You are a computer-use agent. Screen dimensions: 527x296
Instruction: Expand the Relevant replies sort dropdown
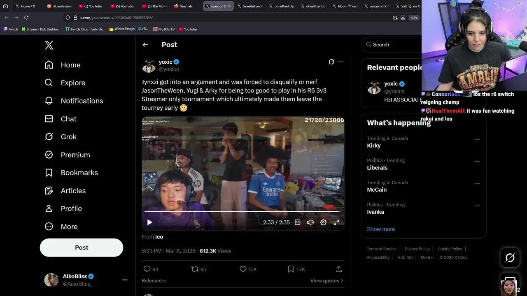point(154,281)
